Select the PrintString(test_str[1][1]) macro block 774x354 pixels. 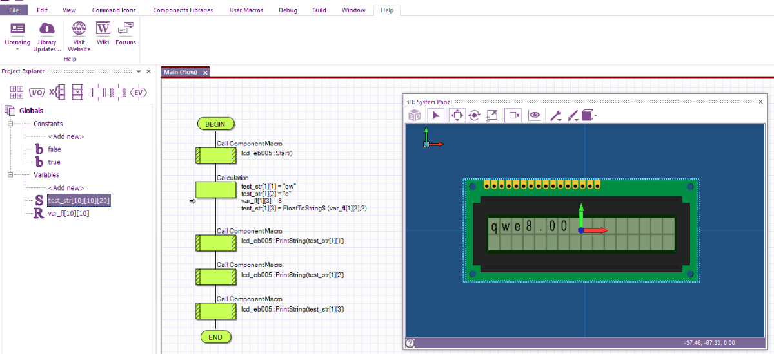tap(215, 243)
